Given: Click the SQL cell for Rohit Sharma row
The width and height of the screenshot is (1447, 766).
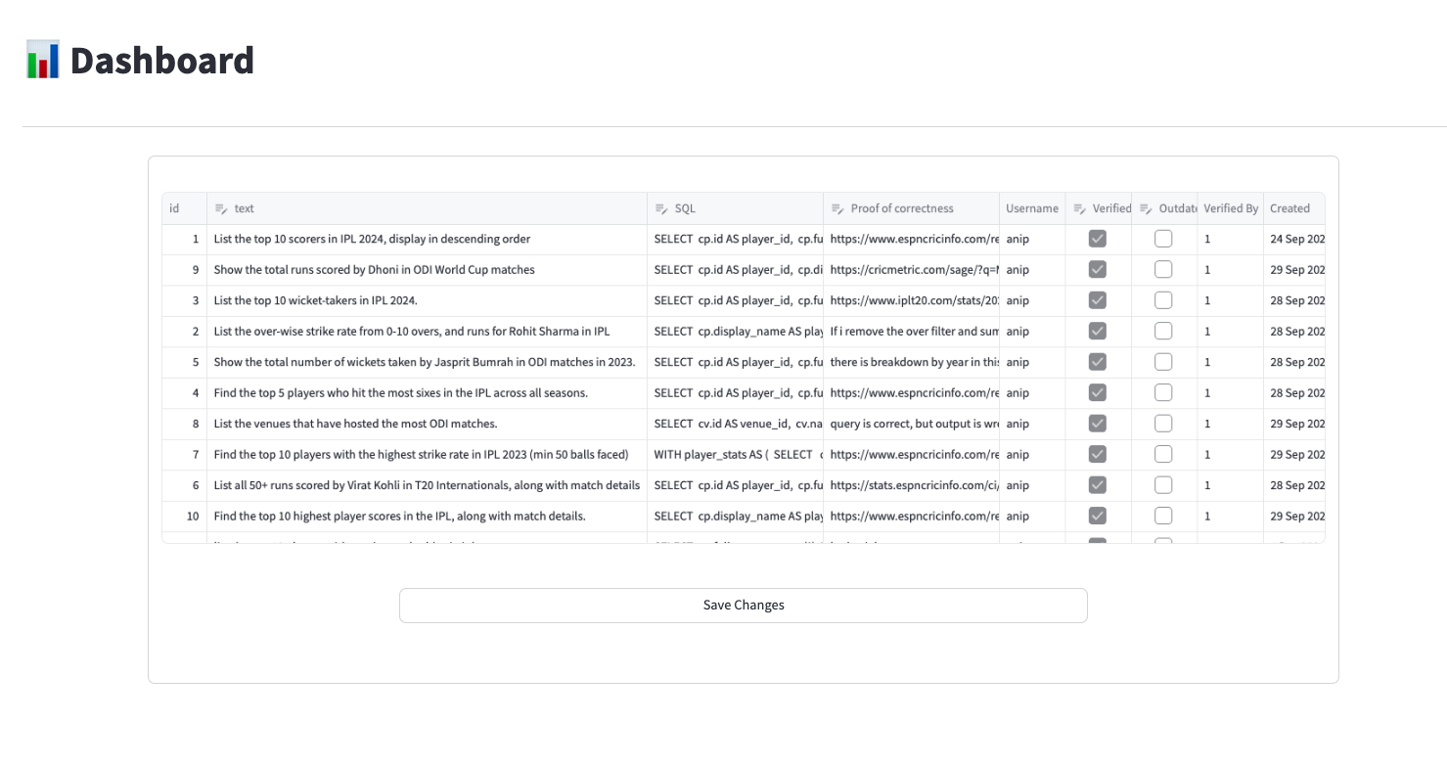Looking at the screenshot, I should click(x=735, y=332).
